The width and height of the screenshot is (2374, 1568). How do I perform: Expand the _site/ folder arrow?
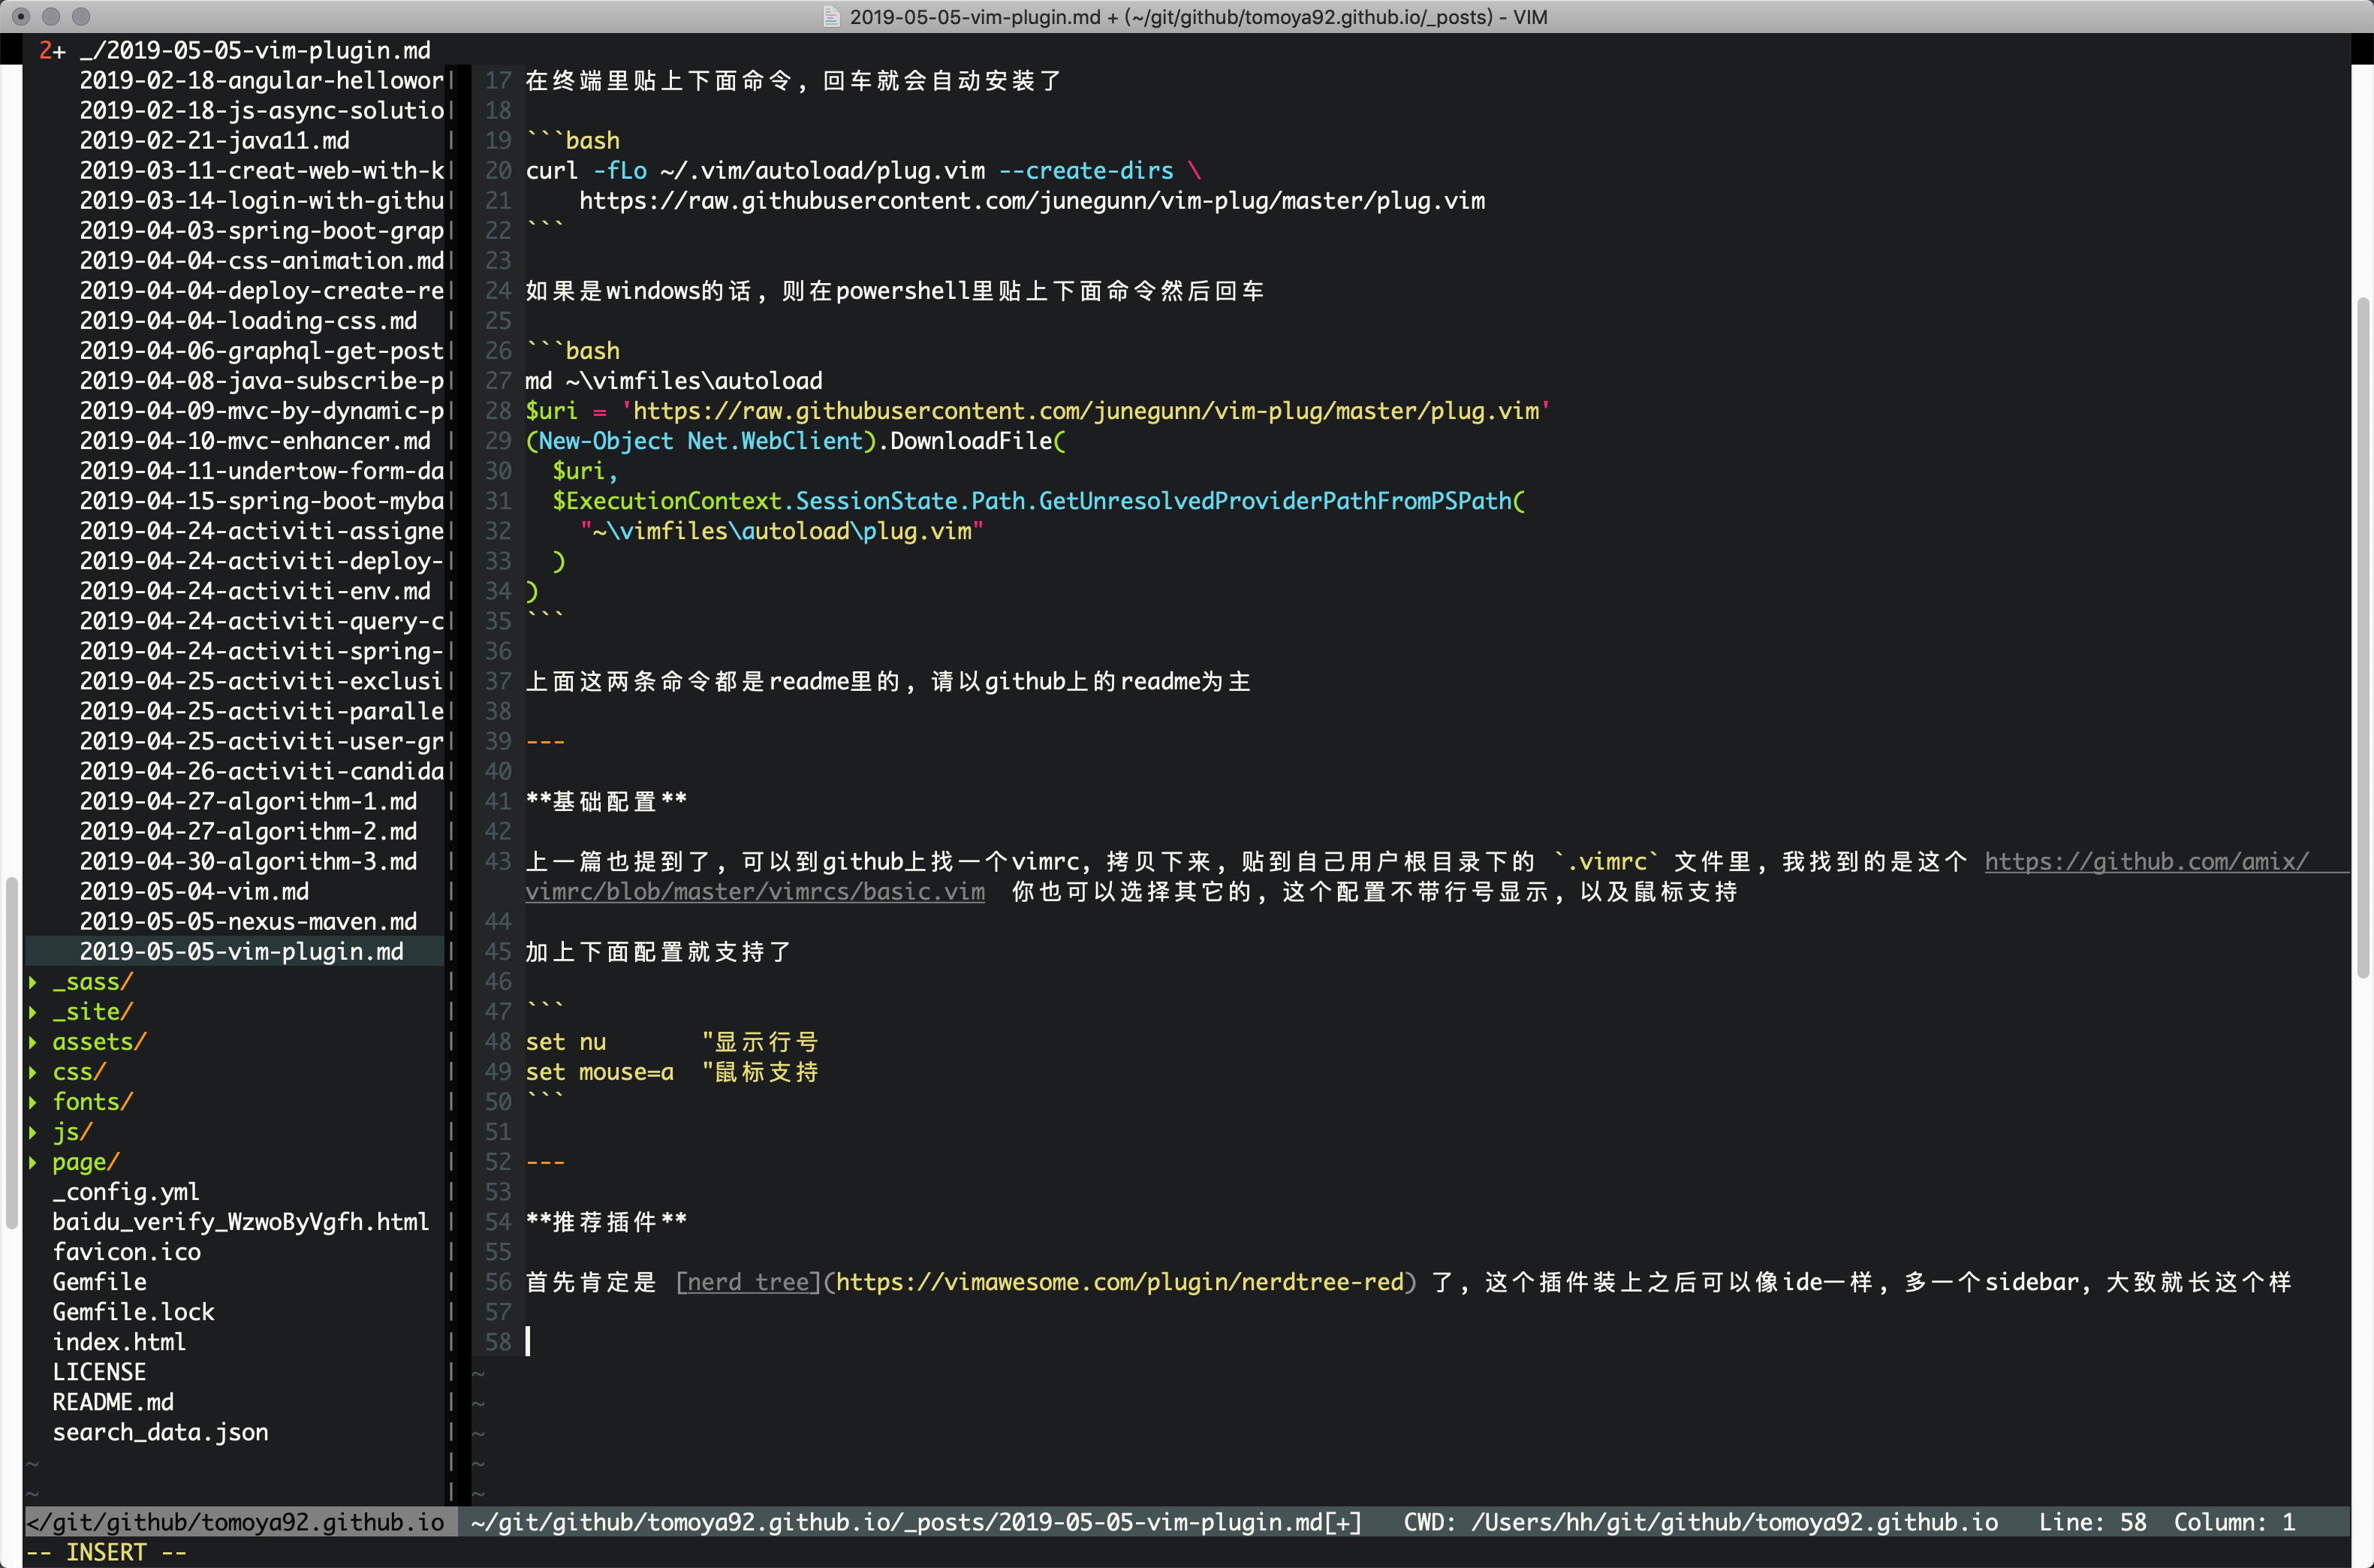33,1012
